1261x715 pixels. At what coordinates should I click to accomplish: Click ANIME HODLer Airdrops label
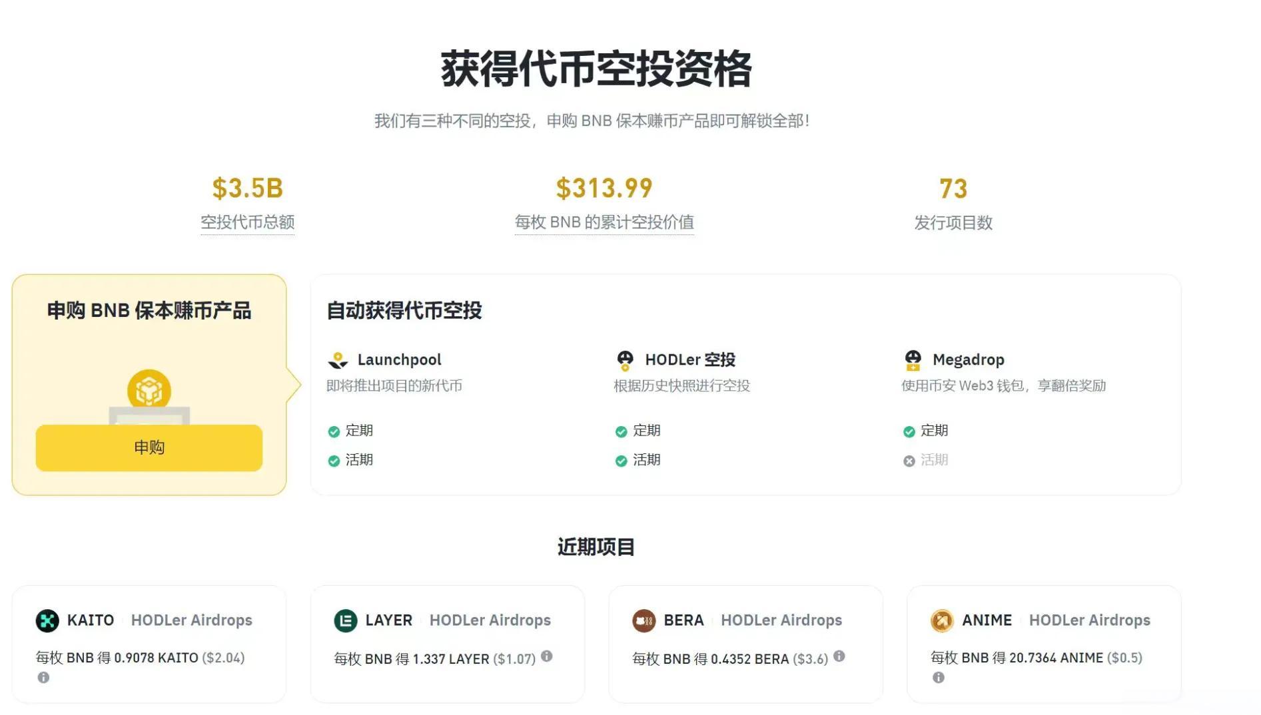tap(1089, 620)
